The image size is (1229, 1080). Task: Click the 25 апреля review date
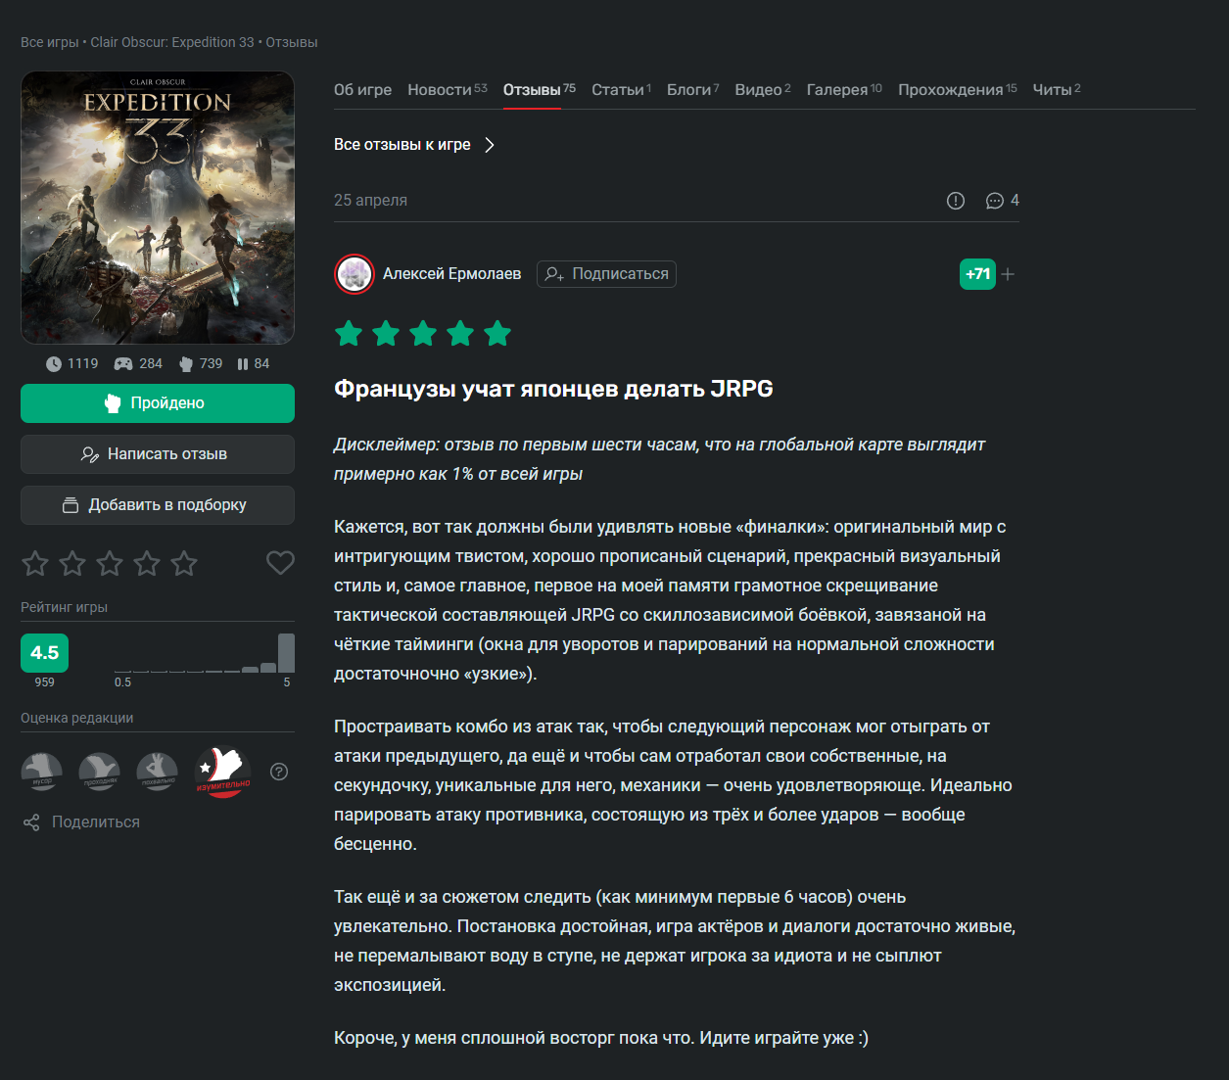(370, 201)
